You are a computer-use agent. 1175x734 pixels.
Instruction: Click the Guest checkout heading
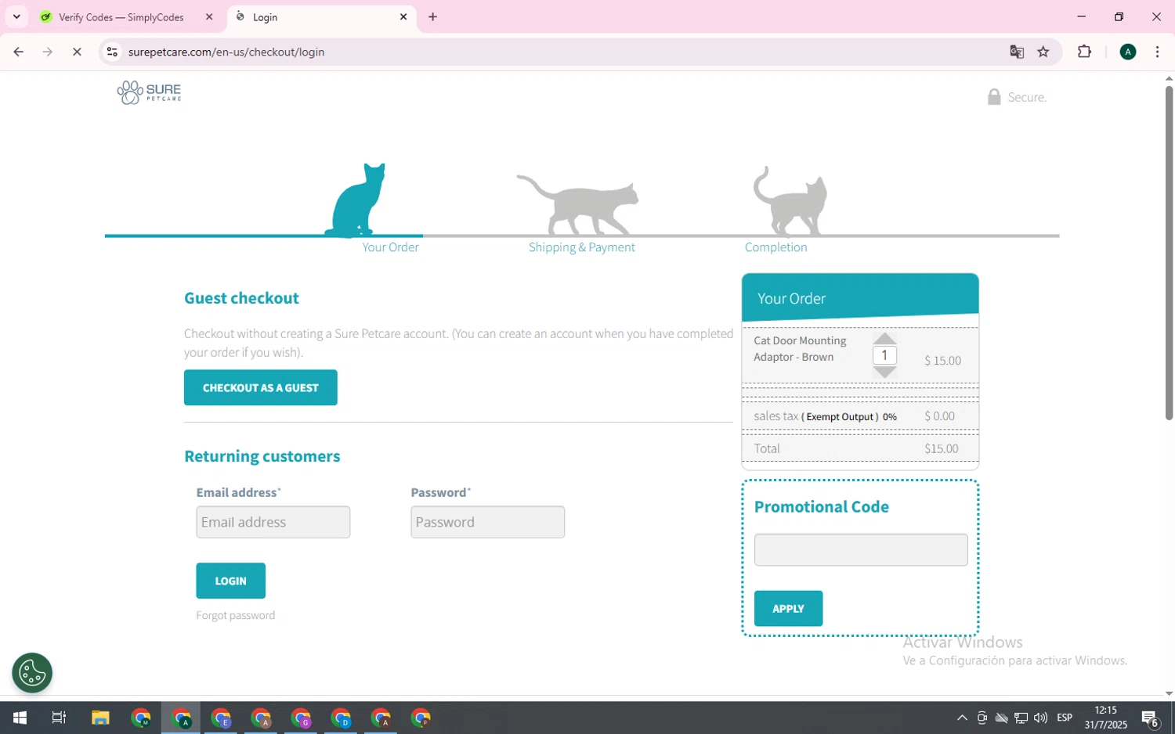click(x=241, y=298)
